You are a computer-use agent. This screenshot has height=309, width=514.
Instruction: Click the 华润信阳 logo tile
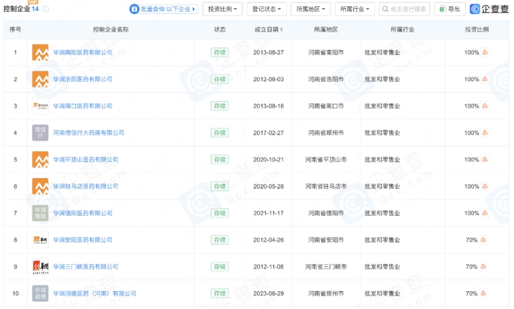coord(40,213)
